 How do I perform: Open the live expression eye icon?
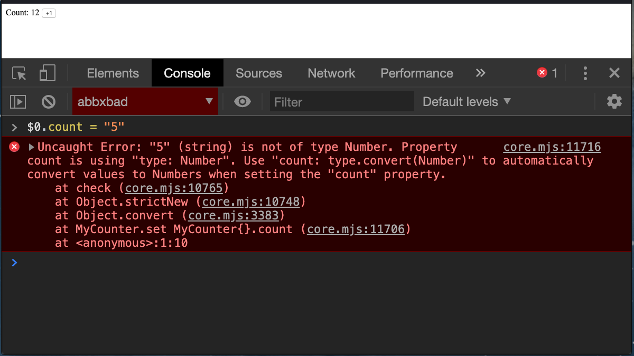[x=243, y=102]
